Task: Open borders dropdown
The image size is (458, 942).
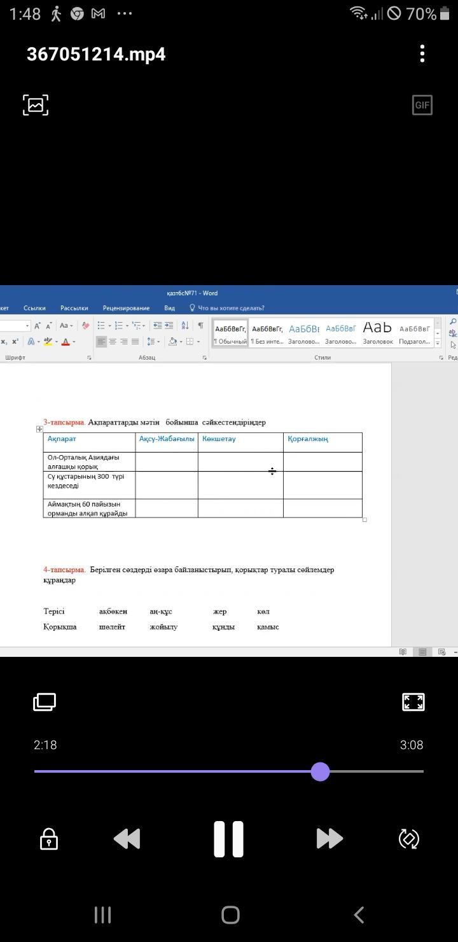Action: tap(198, 342)
